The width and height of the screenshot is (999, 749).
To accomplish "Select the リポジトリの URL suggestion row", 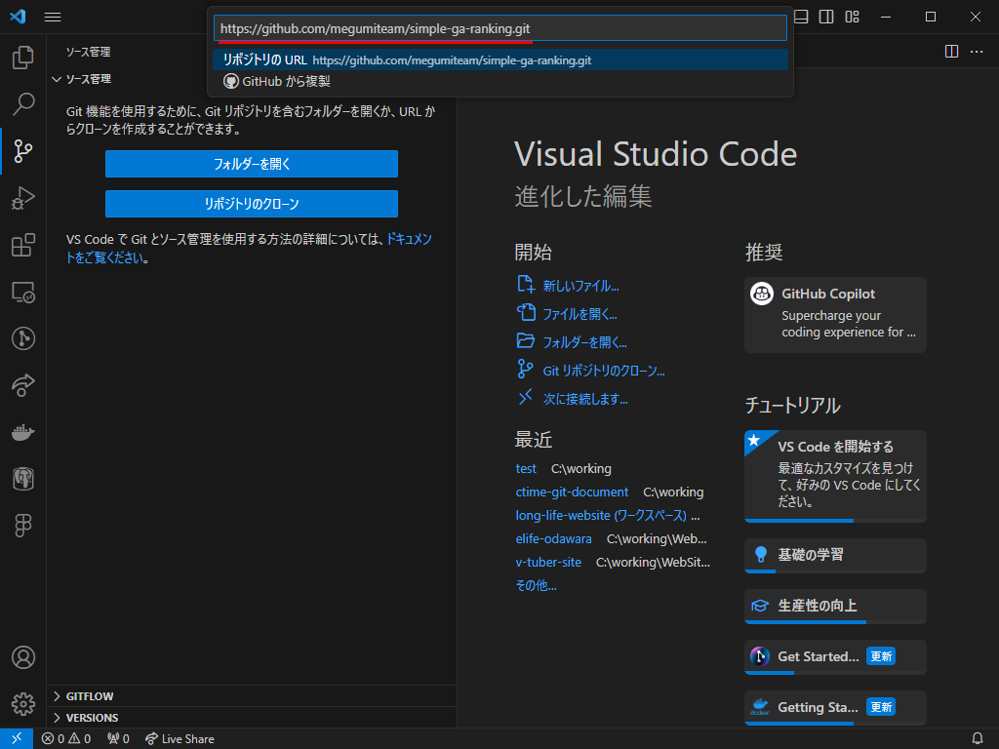I will click(500, 59).
